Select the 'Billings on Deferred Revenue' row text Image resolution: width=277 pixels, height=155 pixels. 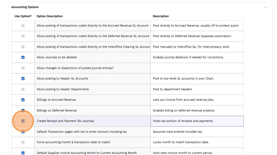(57, 110)
